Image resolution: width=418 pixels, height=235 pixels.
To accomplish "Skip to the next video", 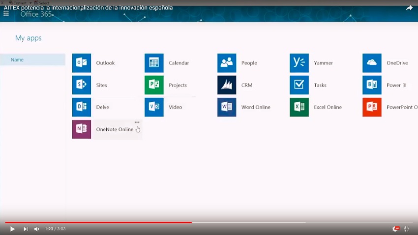I will tap(26, 229).
